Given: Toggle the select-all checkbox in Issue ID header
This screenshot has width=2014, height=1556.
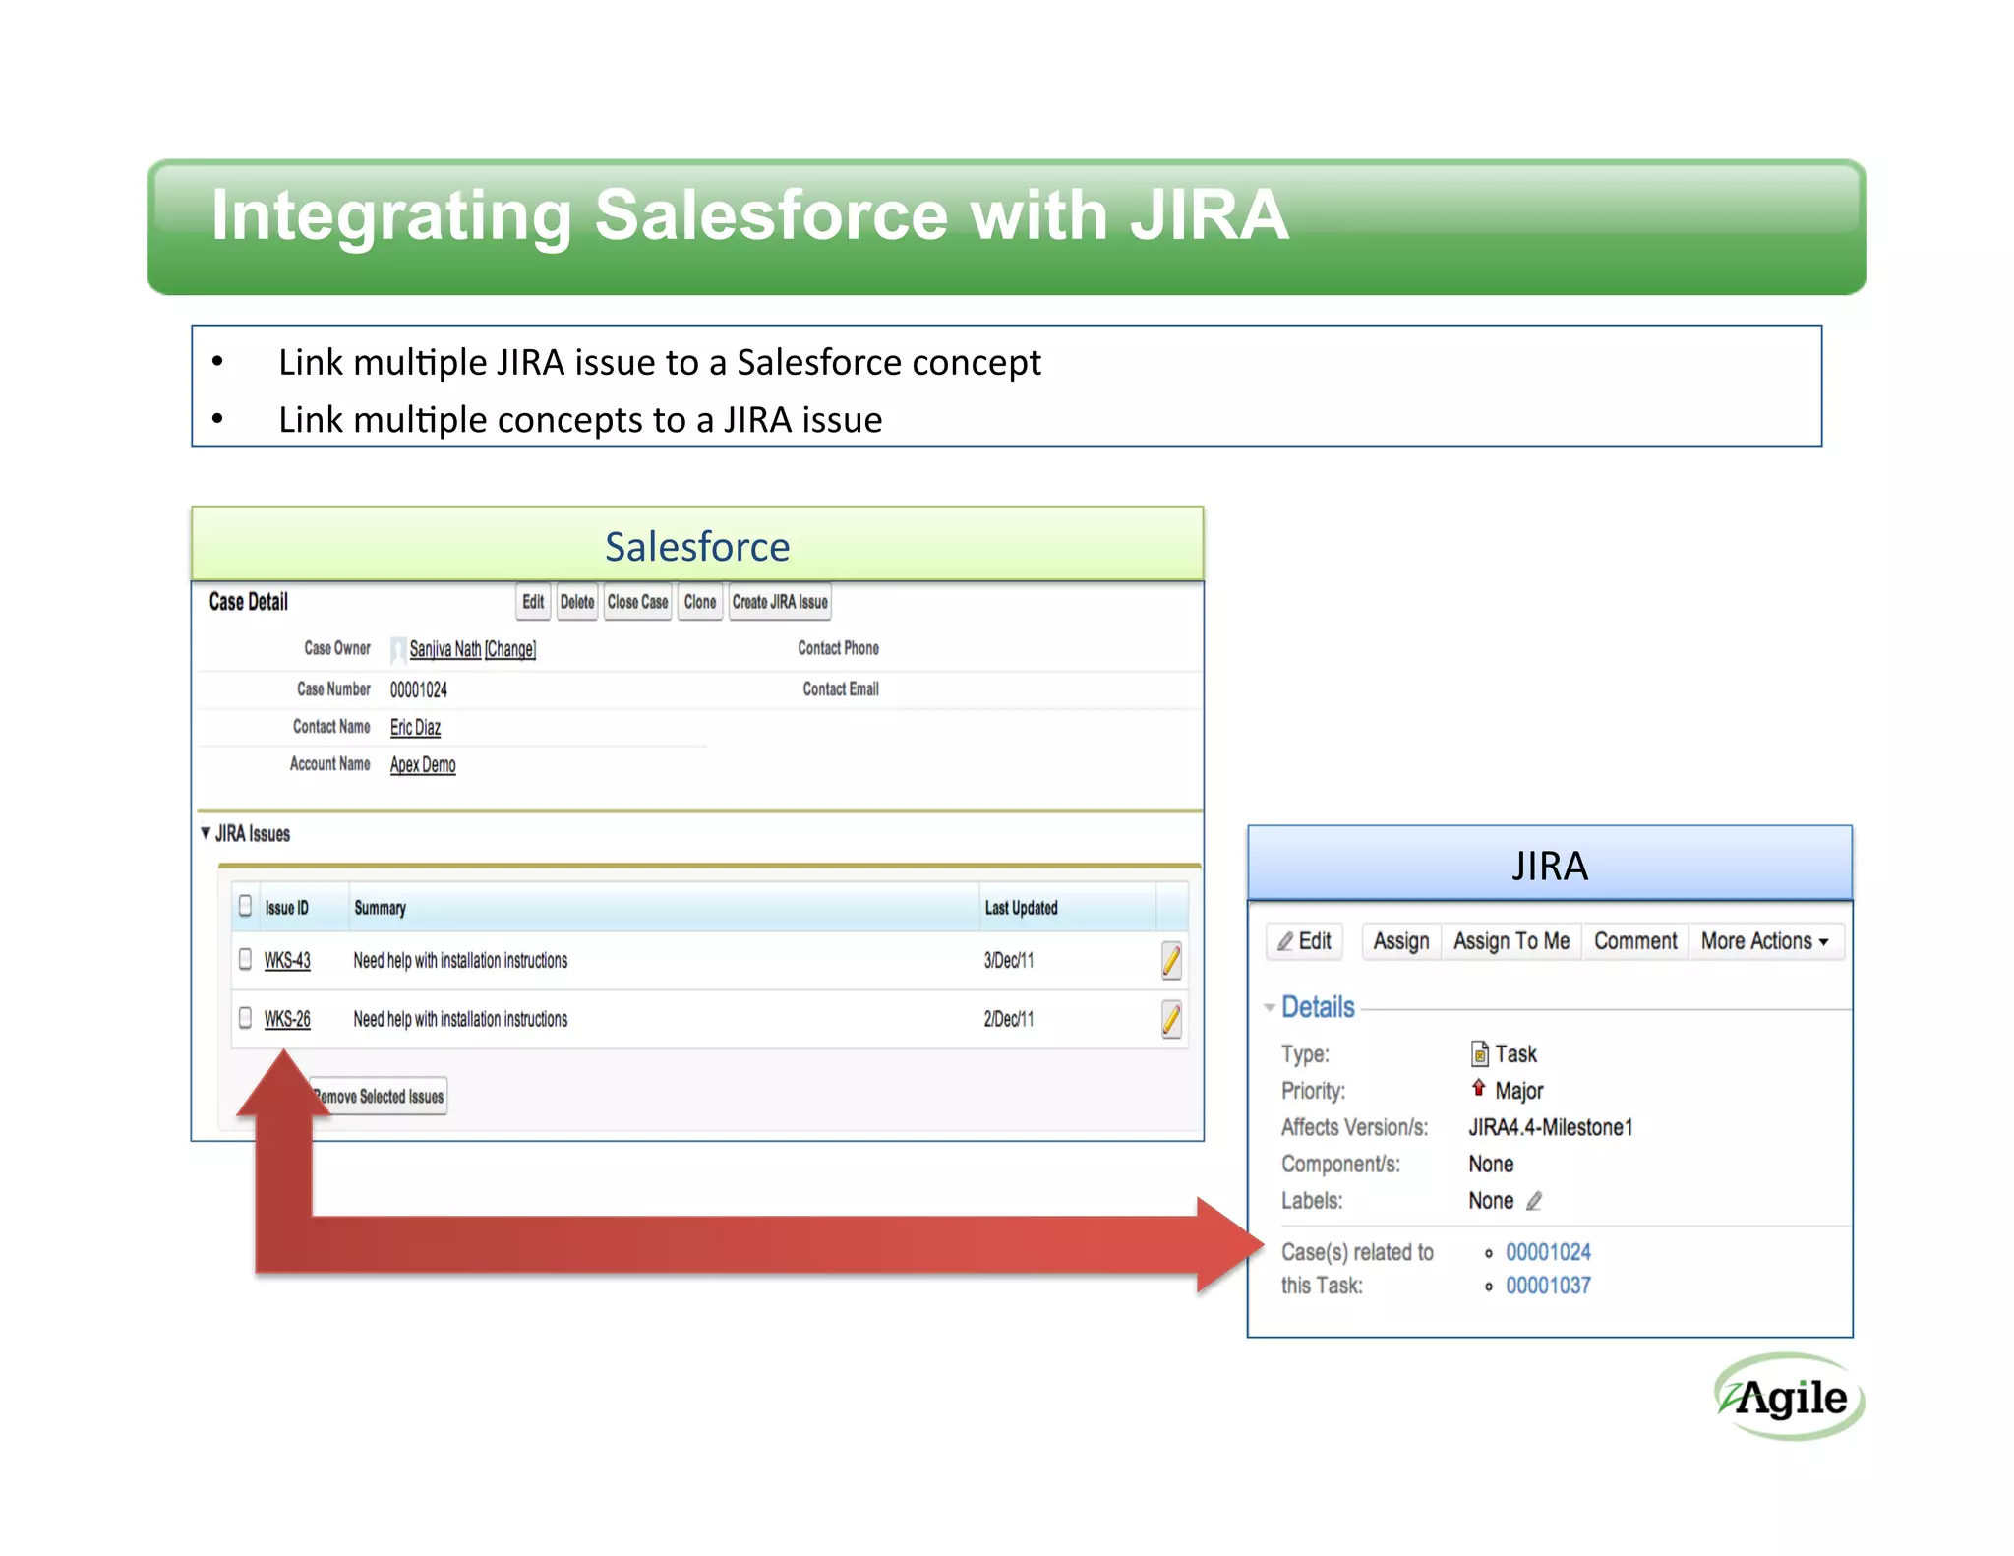Looking at the screenshot, I should (x=246, y=907).
